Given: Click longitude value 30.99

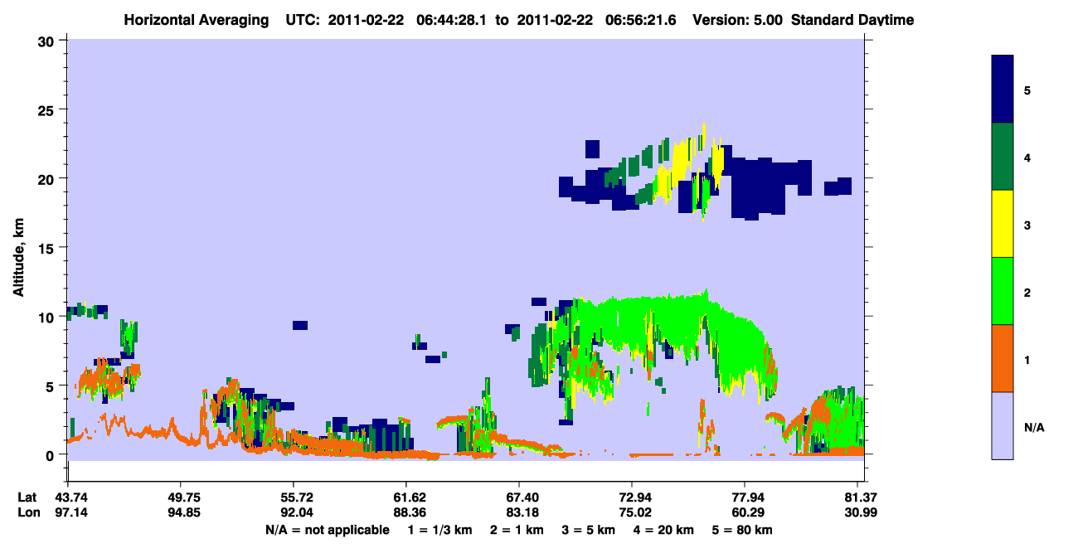Looking at the screenshot, I should (x=861, y=512).
